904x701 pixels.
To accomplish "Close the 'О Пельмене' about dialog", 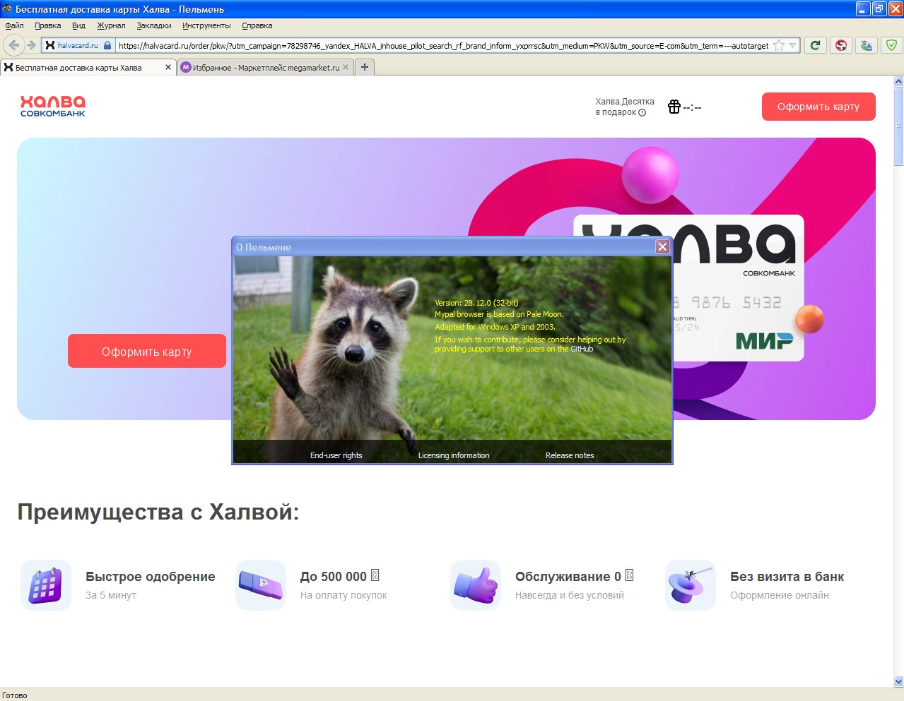I will click(x=662, y=246).
